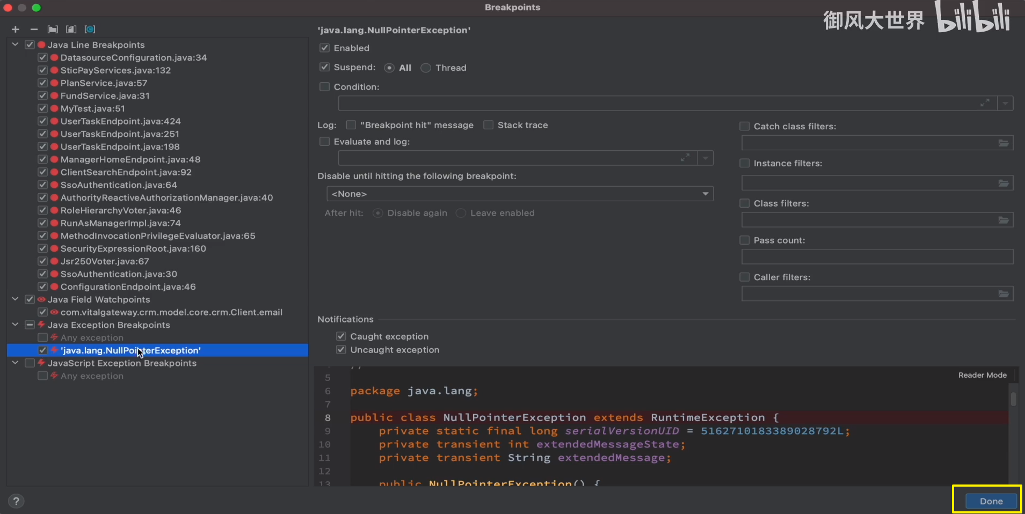Group breakpoints by class icon
Viewport: 1025px width, 514px height.
pos(90,30)
